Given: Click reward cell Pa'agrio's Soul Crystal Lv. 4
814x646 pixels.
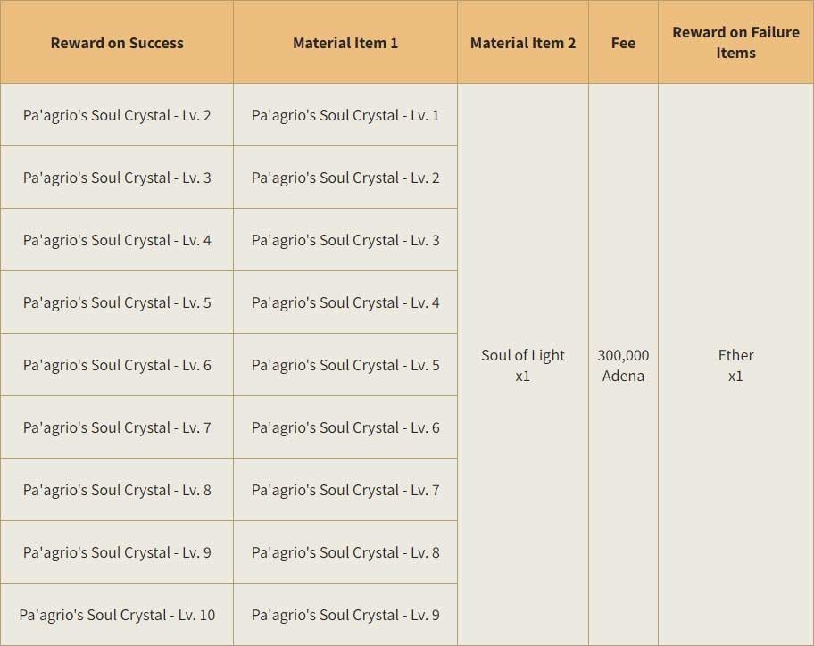Looking at the screenshot, I should click(117, 240).
